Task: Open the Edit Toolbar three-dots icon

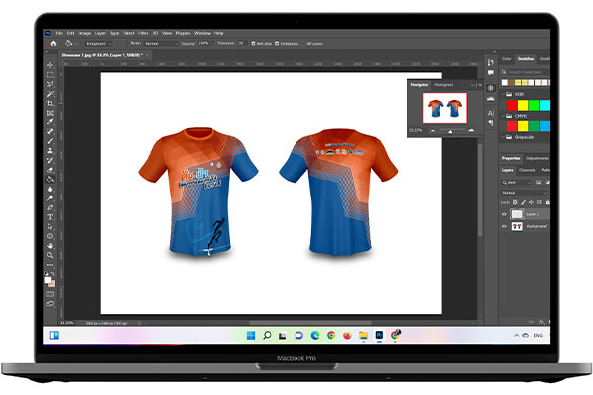Action: [x=50, y=265]
